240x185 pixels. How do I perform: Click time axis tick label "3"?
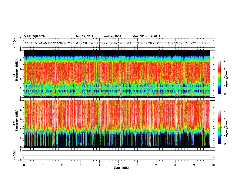81,165
